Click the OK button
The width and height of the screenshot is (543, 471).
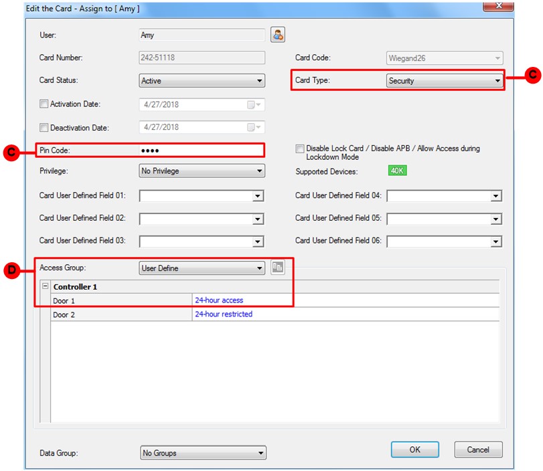[x=415, y=450]
